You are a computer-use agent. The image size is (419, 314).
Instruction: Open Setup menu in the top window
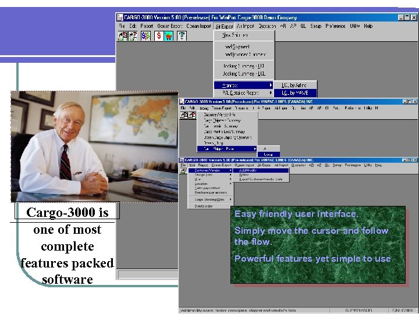click(315, 26)
